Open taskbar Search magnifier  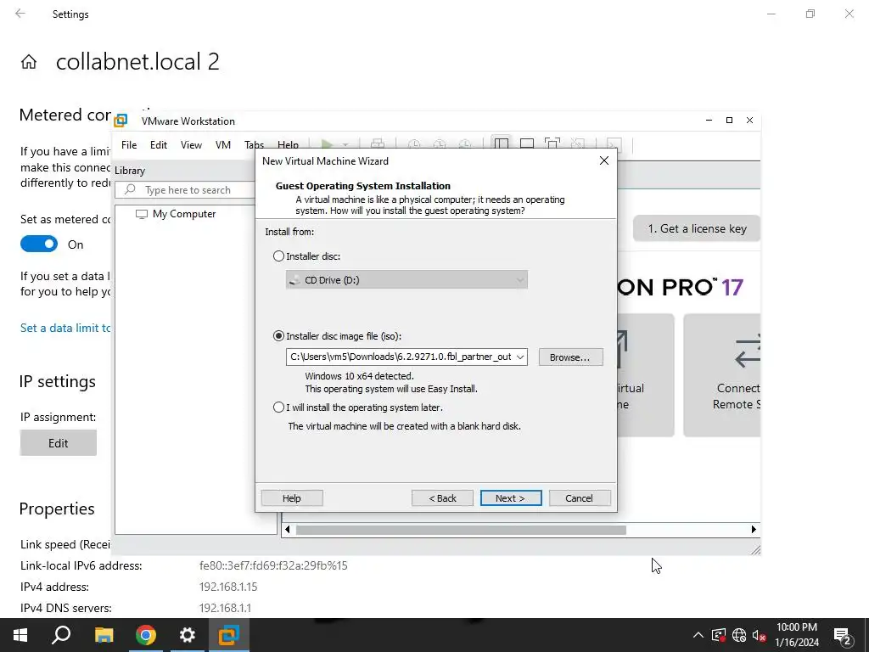point(61,635)
